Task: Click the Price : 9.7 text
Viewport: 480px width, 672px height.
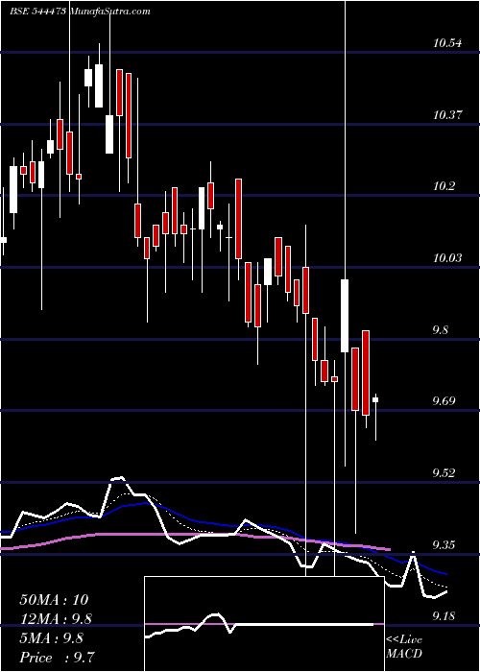Action: 57,657
